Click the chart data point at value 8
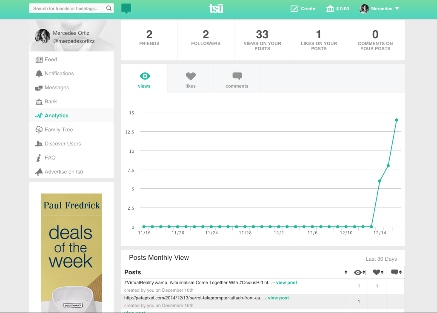 pos(388,166)
